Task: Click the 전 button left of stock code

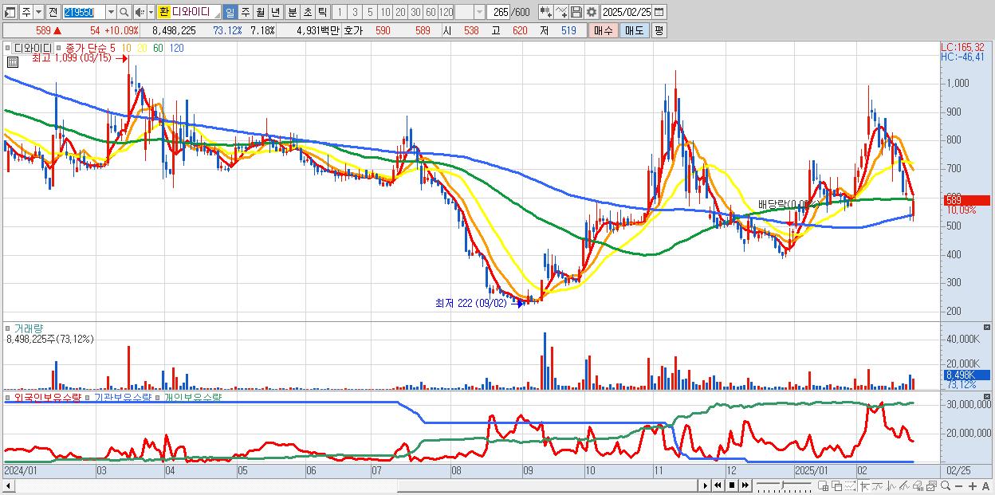Action: pyautogui.click(x=53, y=12)
